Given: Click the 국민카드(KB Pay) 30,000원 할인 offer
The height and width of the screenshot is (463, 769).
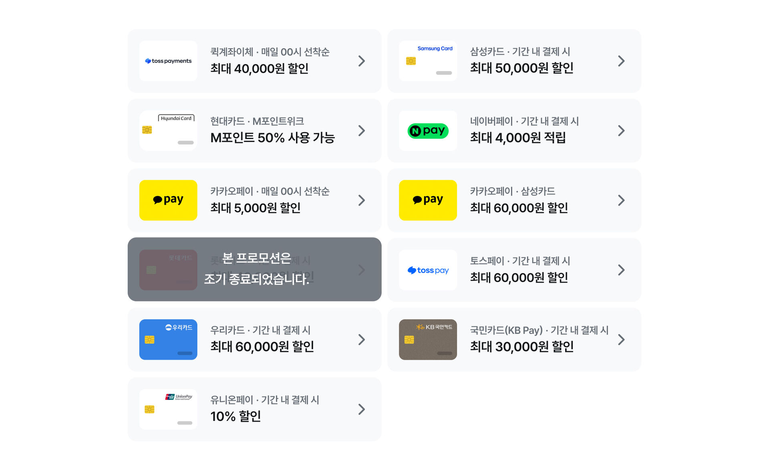Looking at the screenshot, I should click(514, 340).
